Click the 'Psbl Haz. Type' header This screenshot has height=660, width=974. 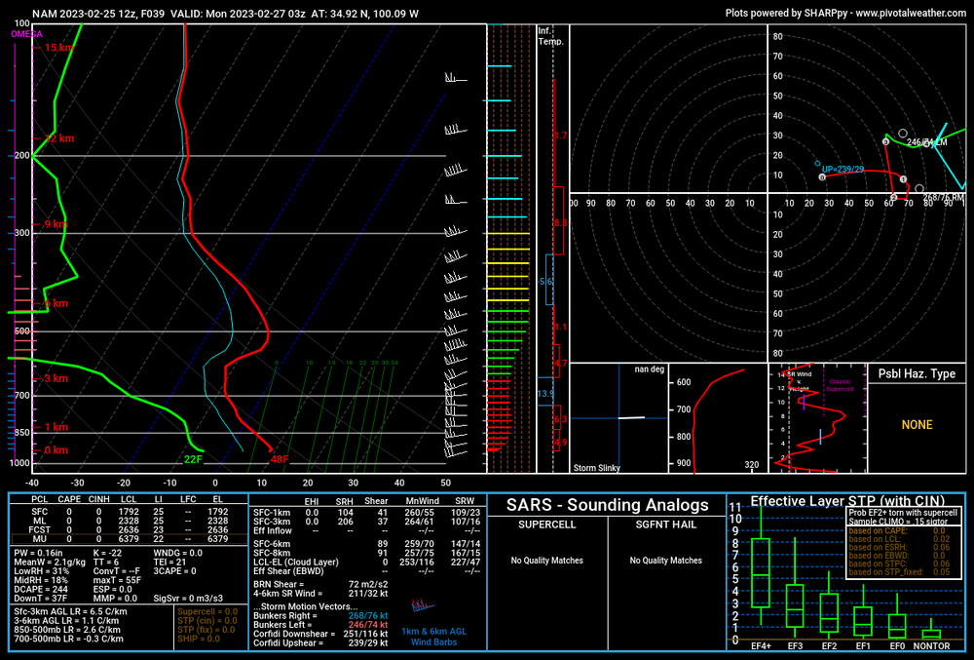pos(917,373)
